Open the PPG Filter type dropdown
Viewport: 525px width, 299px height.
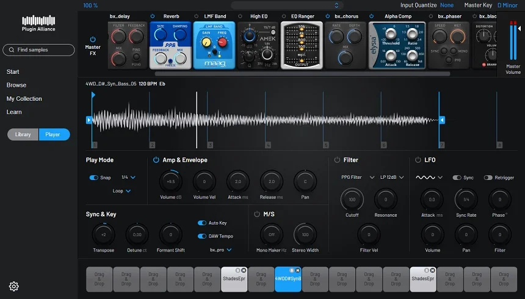pos(358,177)
